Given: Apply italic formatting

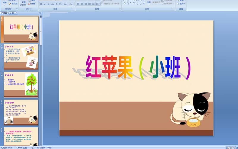Looking at the screenshot, I should 45,4.
